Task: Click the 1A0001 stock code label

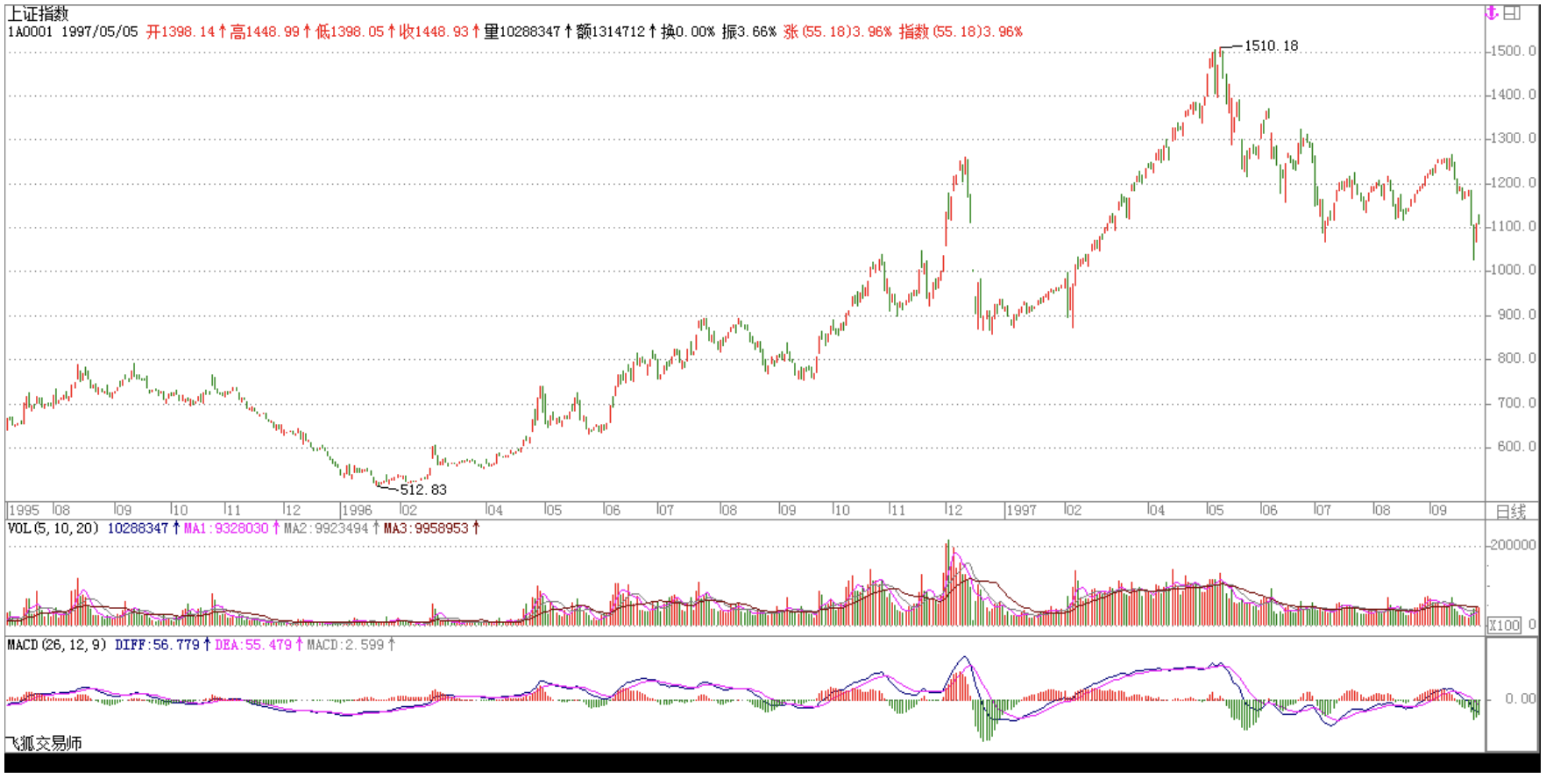Action: (30, 32)
